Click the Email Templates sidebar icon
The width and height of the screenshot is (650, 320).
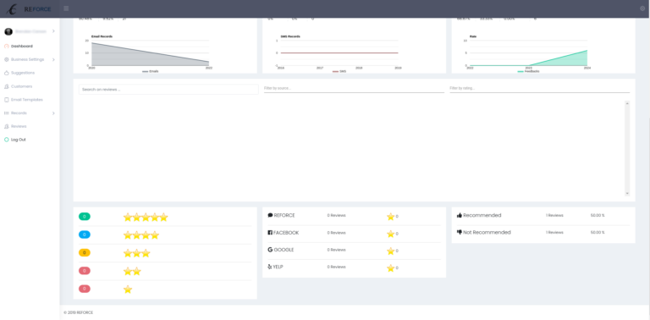tap(7, 100)
